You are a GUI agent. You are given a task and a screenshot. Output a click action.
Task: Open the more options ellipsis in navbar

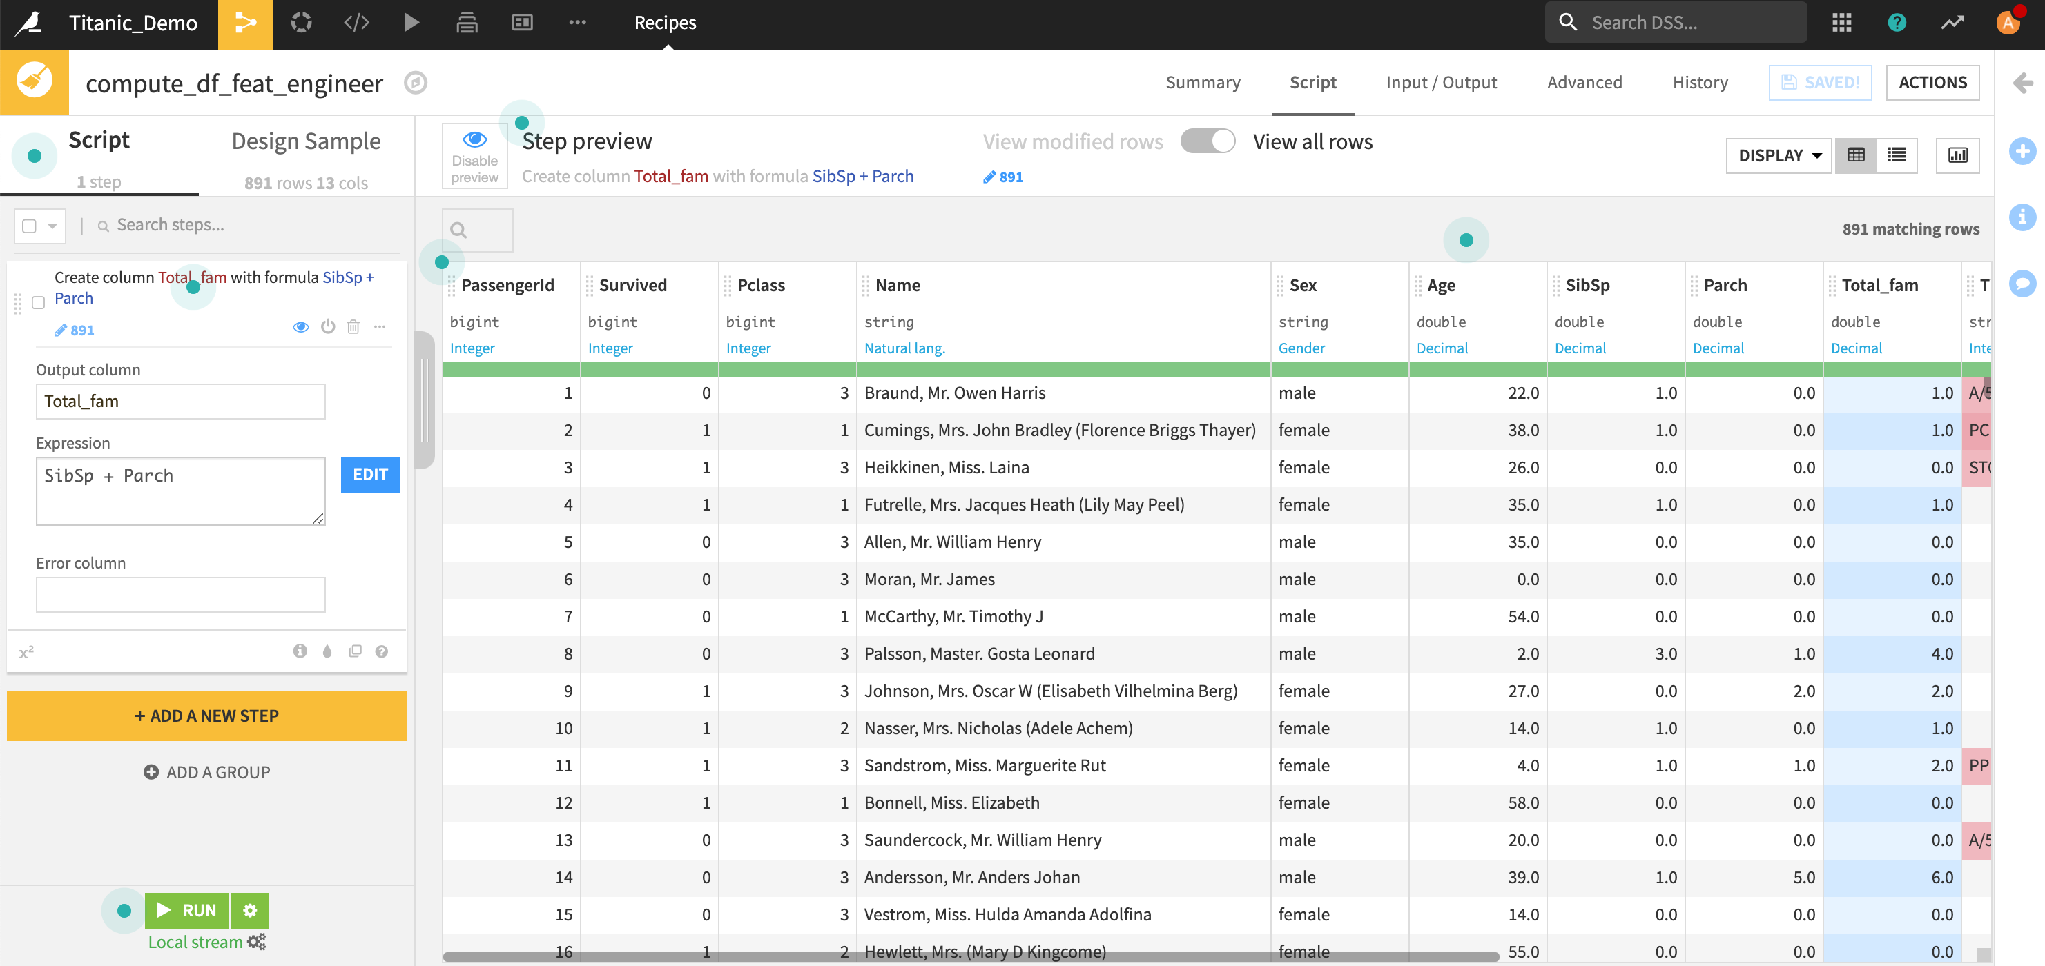(577, 23)
